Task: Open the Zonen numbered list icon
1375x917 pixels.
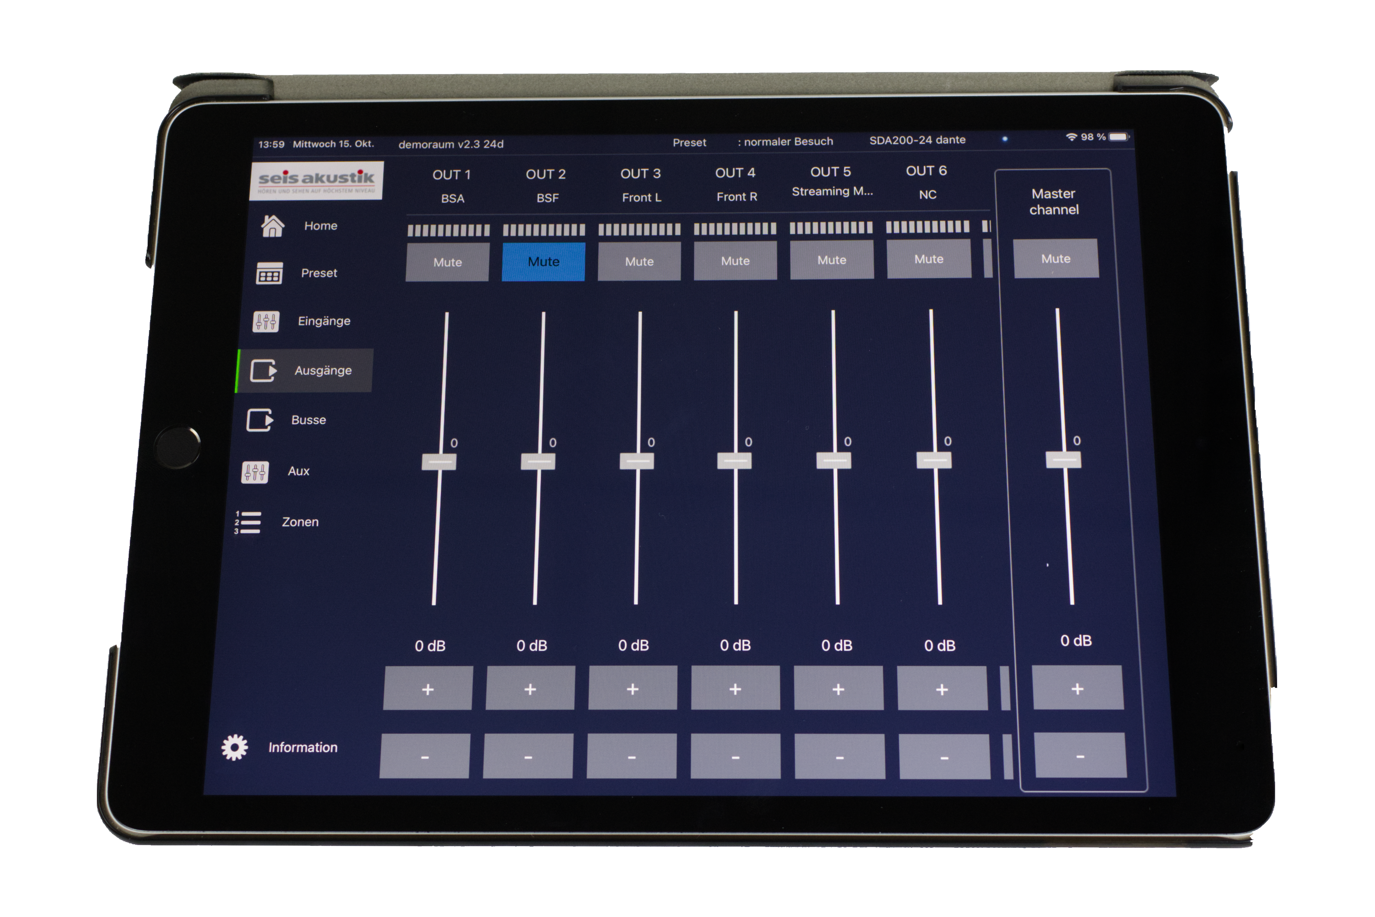Action: (248, 522)
